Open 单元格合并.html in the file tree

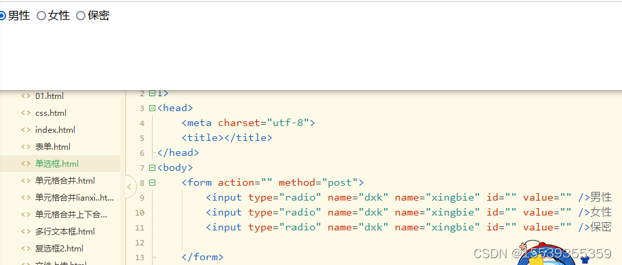65,181
